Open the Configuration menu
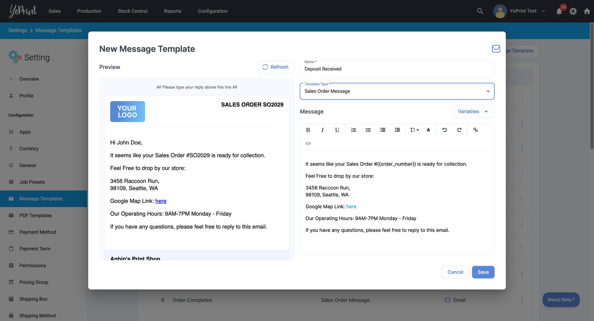The height and width of the screenshot is (321, 594). (213, 11)
